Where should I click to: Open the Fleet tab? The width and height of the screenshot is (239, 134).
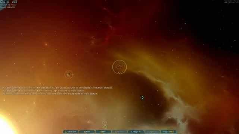87,131
